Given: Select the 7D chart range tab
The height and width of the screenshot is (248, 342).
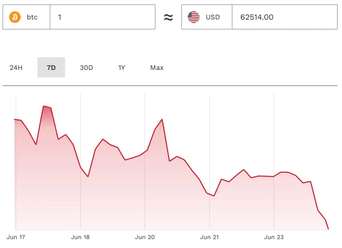Looking at the screenshot, I should [x=51, y=68].
